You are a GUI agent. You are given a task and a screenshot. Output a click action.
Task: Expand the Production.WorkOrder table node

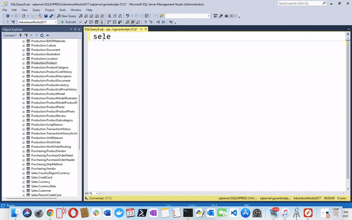tap(23, 143)
